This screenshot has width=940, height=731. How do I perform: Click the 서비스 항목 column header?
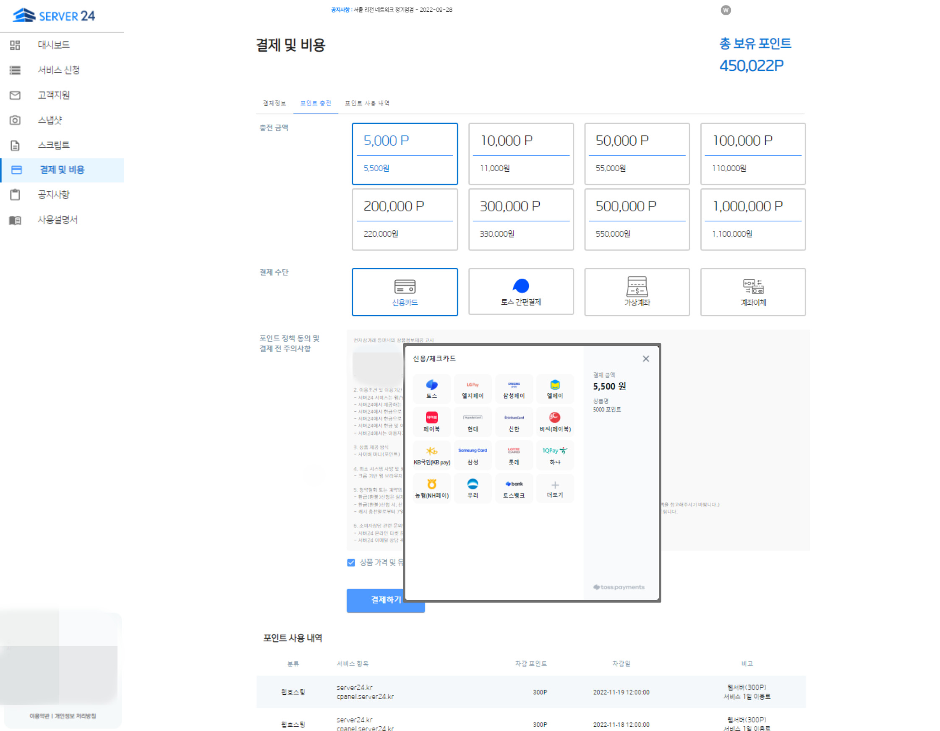(352, 664)
